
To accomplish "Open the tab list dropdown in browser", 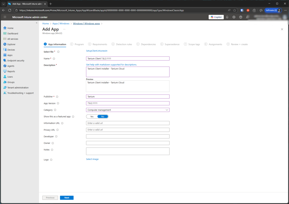I will [4, 4].
